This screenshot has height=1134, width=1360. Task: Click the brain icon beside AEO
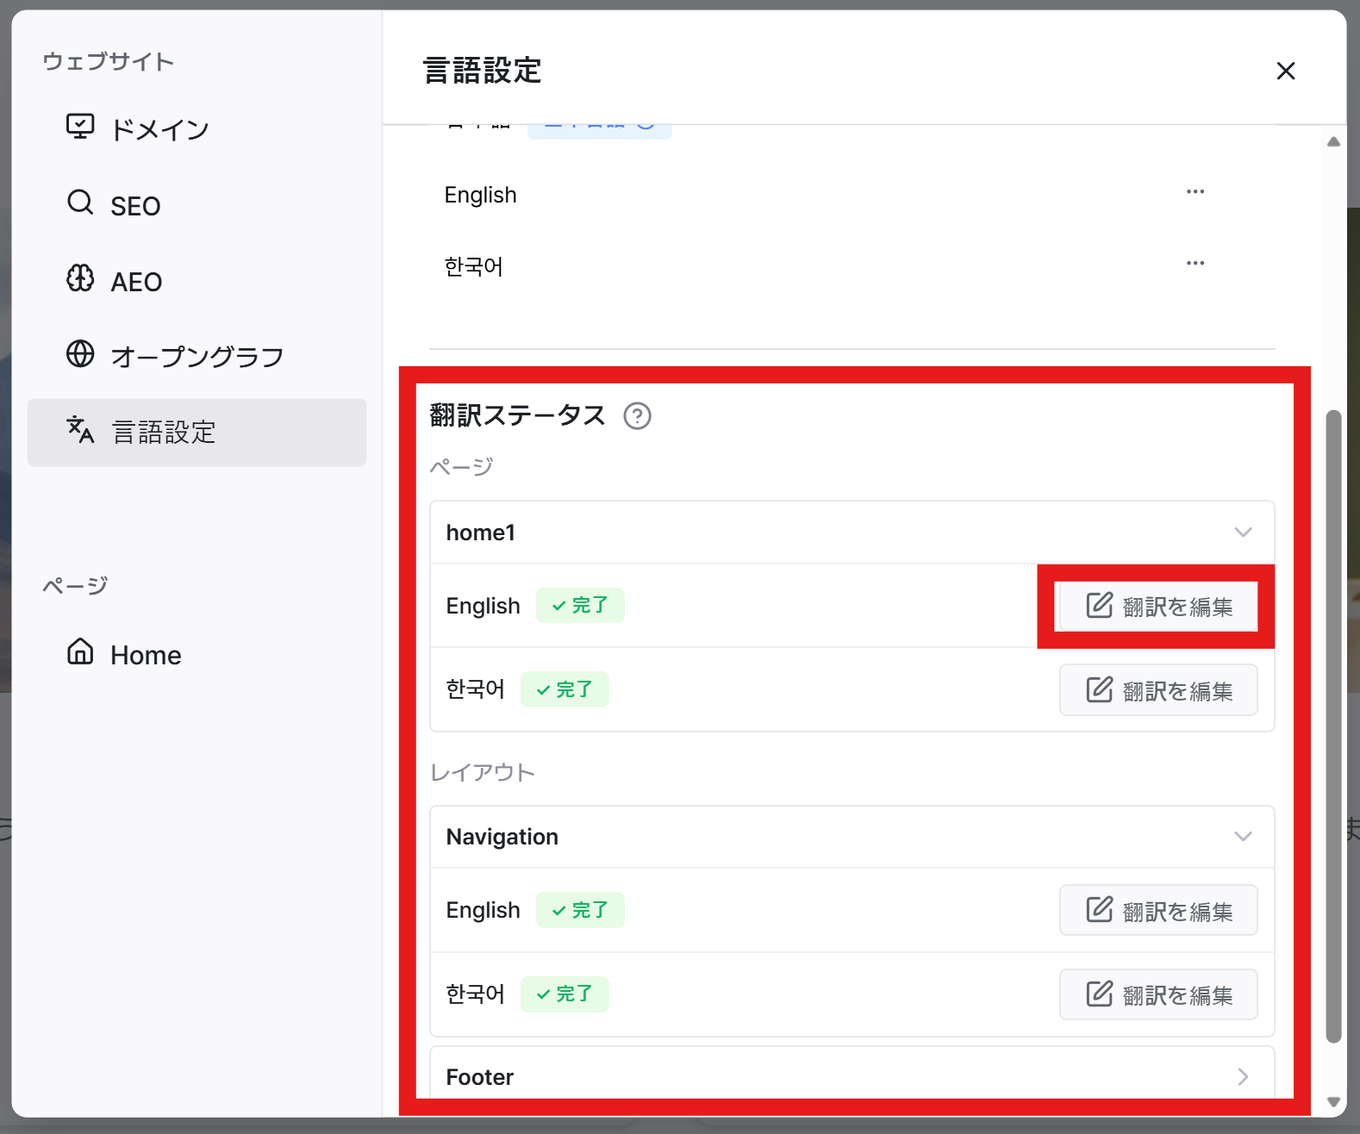point(80,278)
